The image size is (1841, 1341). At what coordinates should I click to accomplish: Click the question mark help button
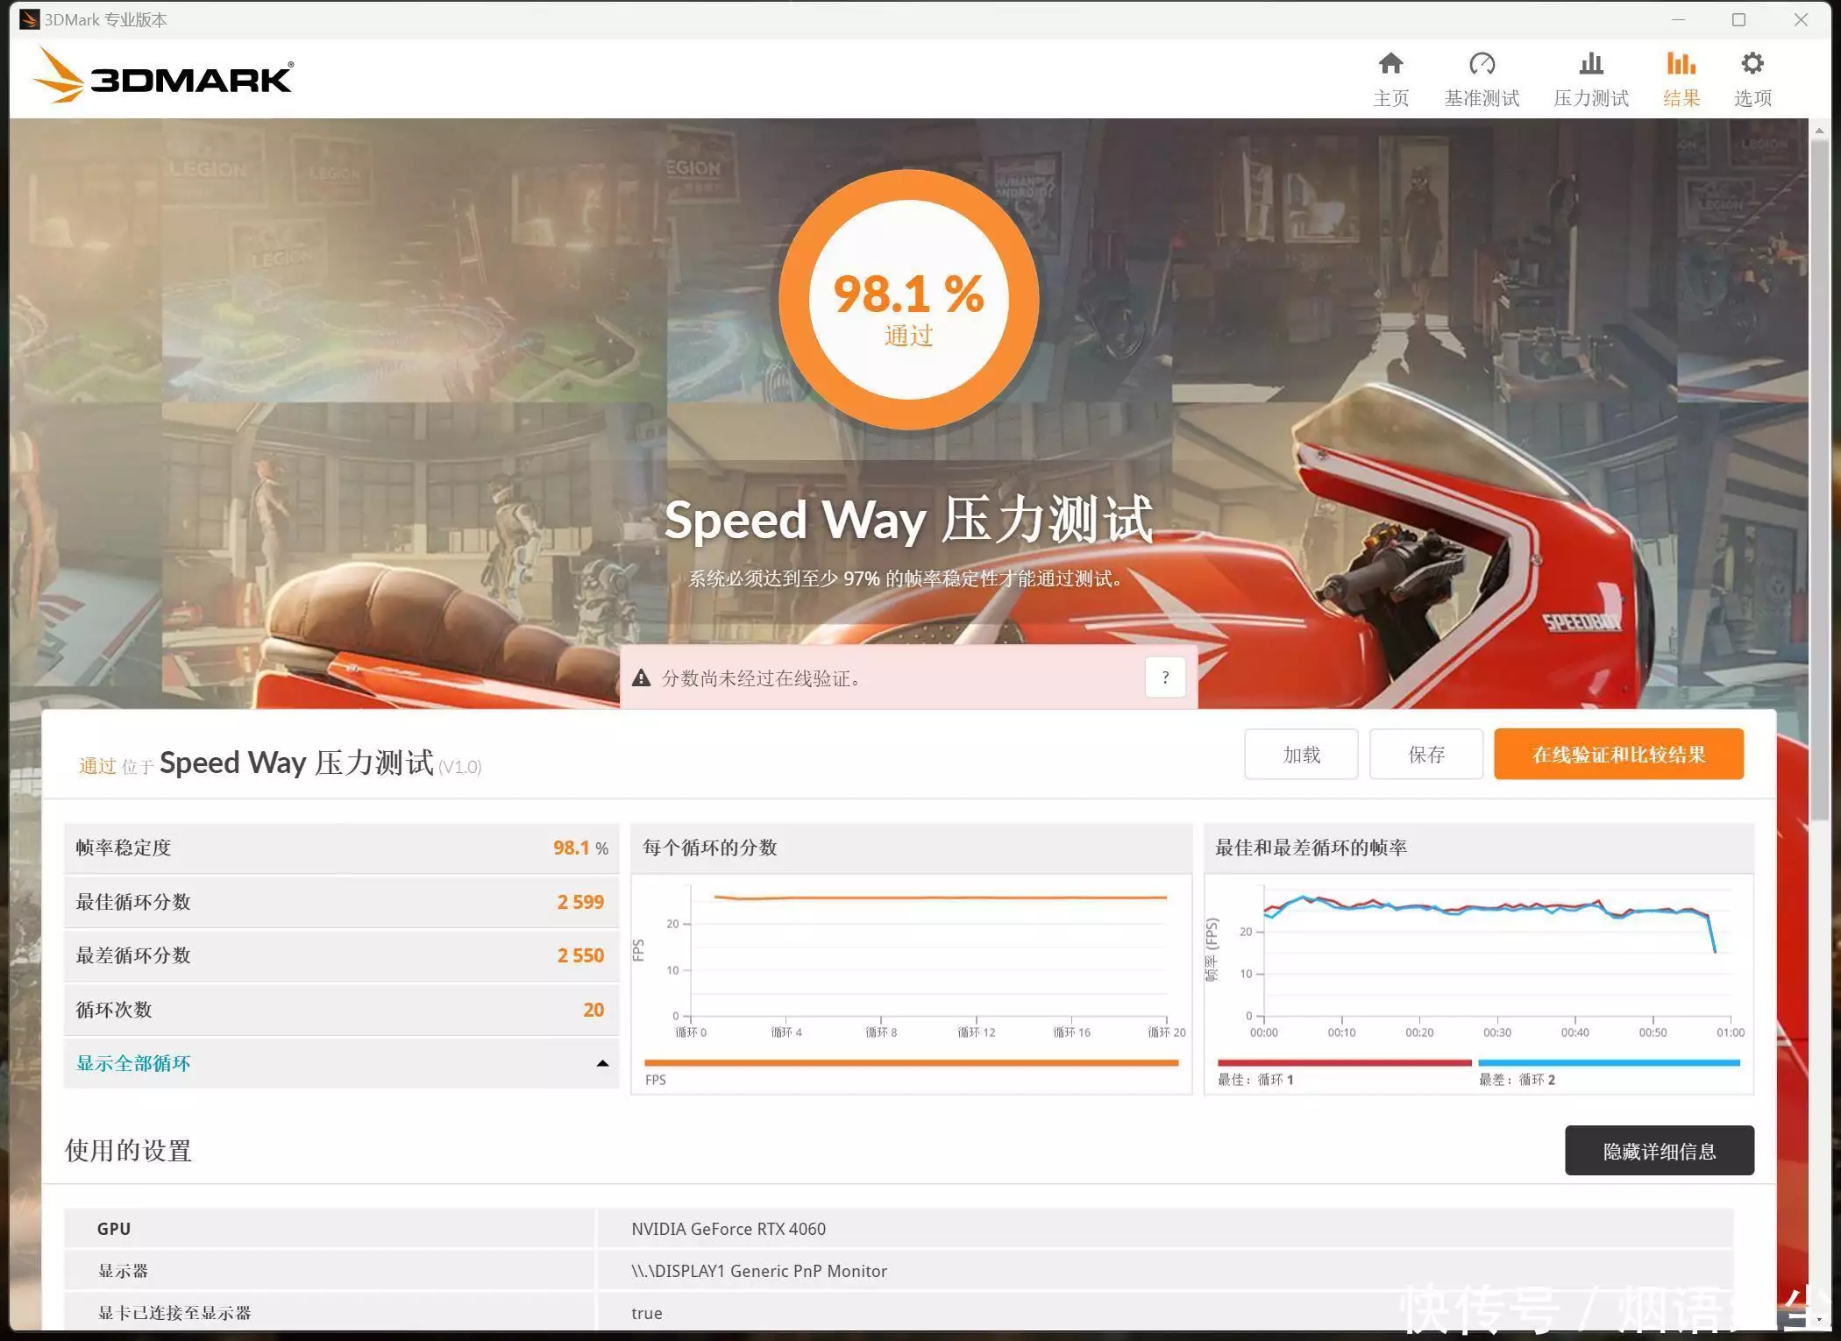[1165, 678]
